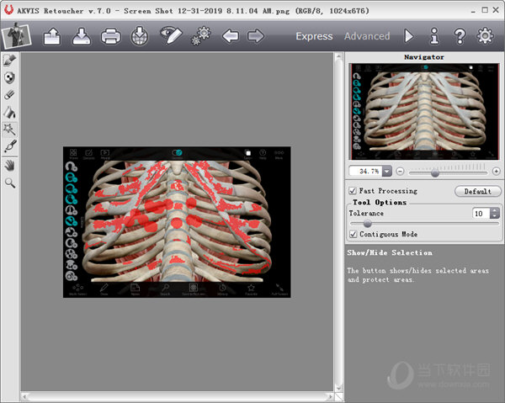
Task: Select the Zoom magnifier tool
Action: point(10,183)
